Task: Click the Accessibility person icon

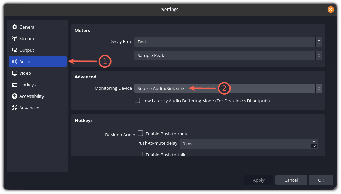Action: (15, 96)
